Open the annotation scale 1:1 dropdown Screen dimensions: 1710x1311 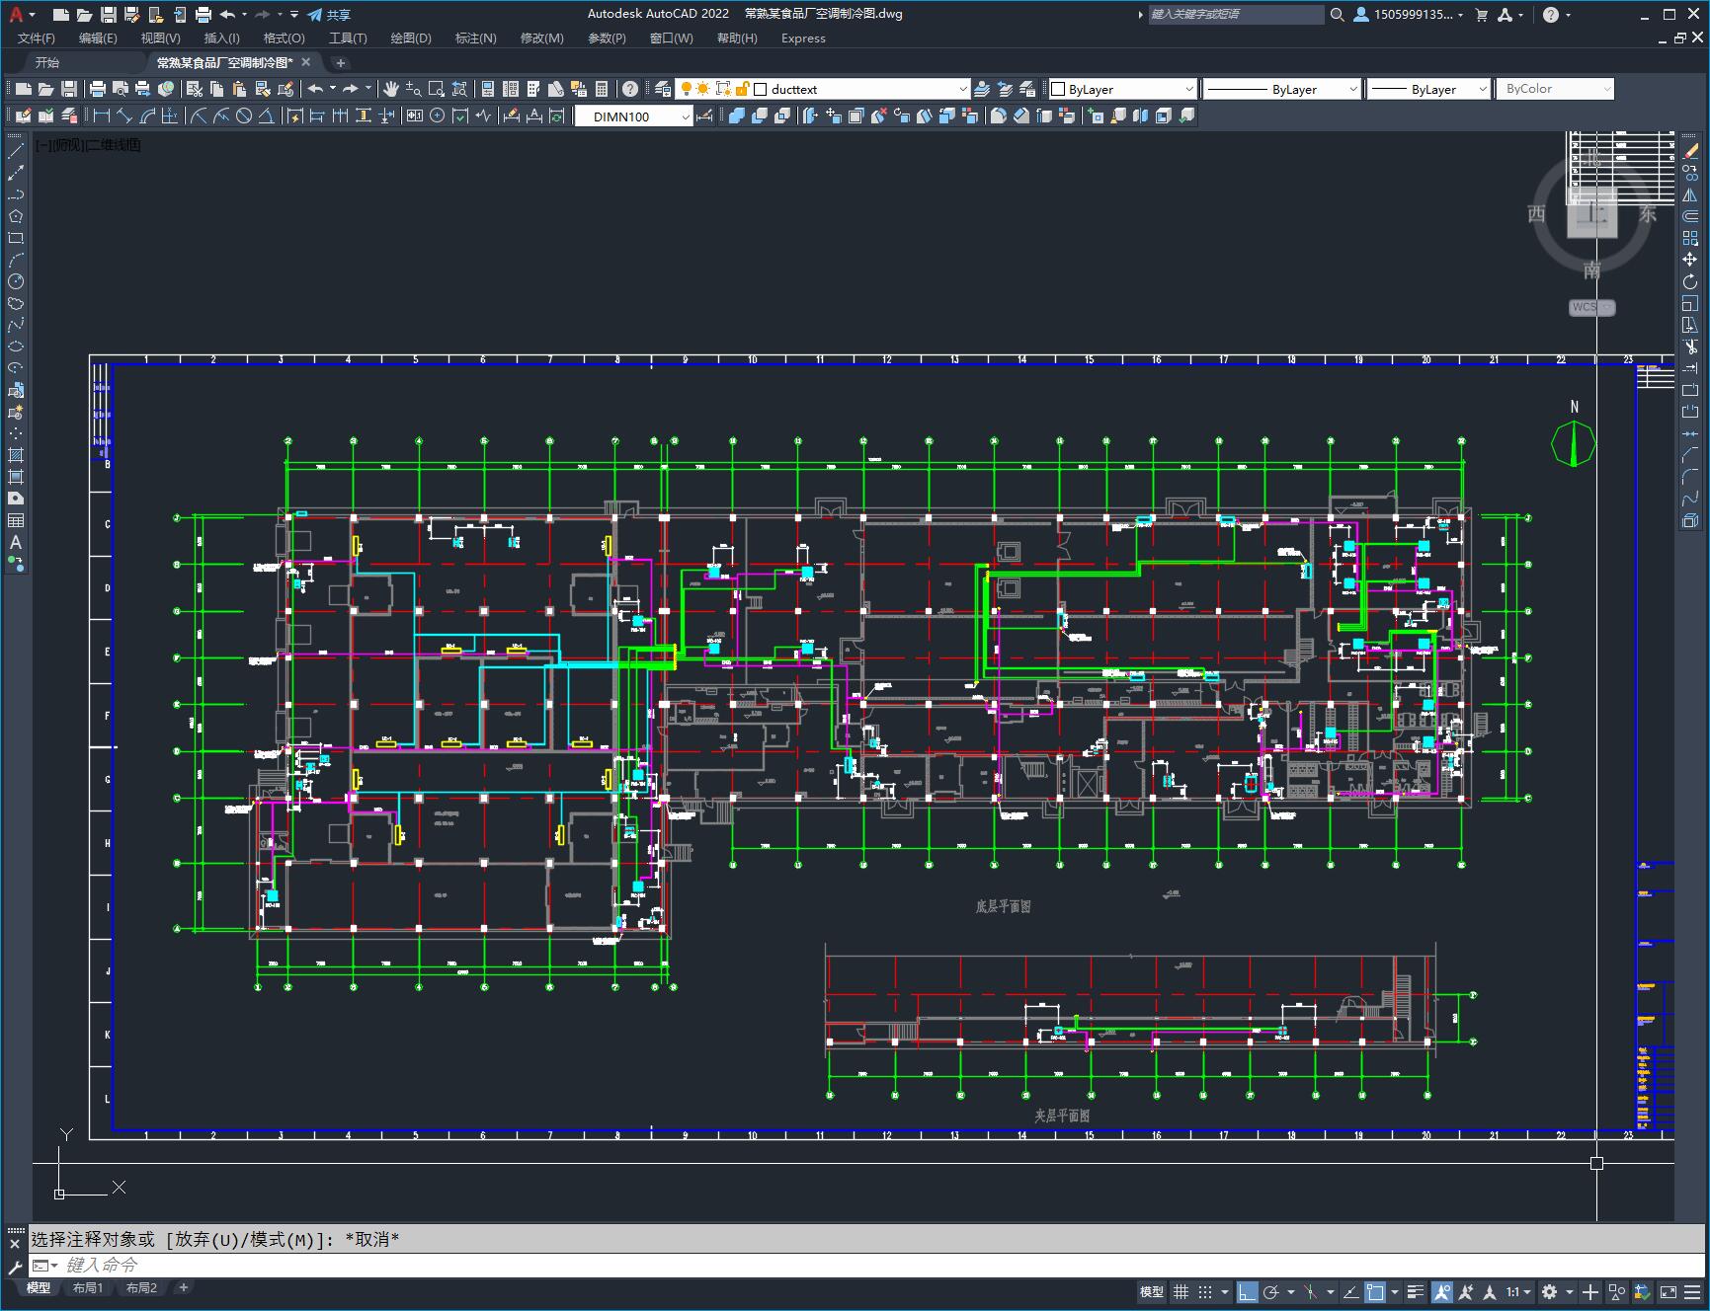(1518, 1291)
